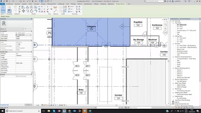
Task: Select 'Furniture Layout, 01 - Entry Level' view
Action: 186,30
